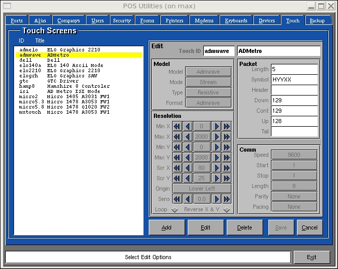Click Max X double-left arrow
This screenshot has width=338, height=269.
pos(177,137)
